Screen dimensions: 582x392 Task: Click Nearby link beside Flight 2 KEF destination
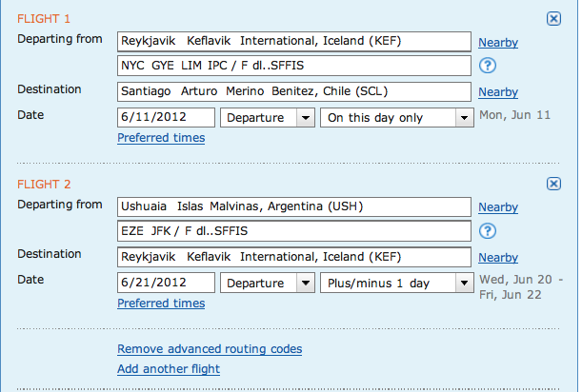click(x=498, y=258)
